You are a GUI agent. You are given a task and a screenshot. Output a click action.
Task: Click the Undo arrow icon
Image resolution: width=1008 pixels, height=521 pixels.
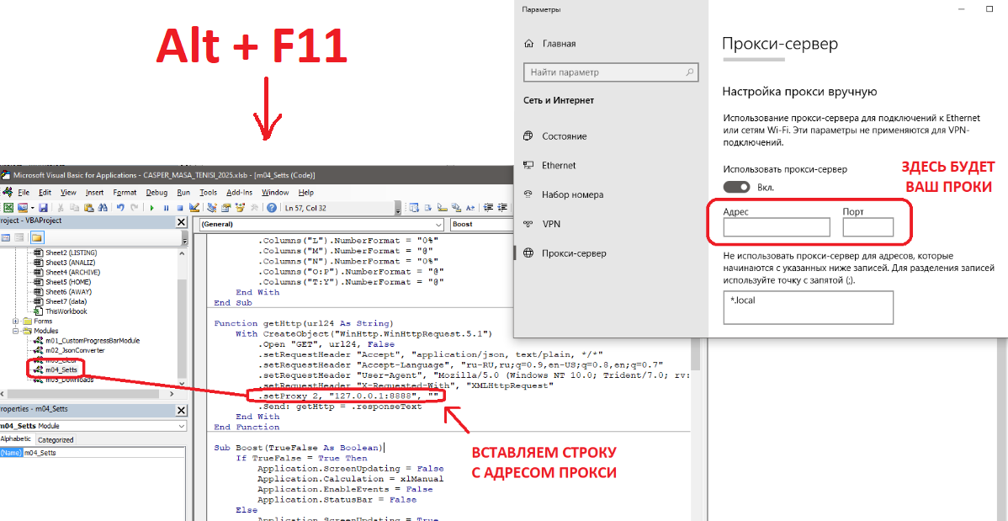120,207
